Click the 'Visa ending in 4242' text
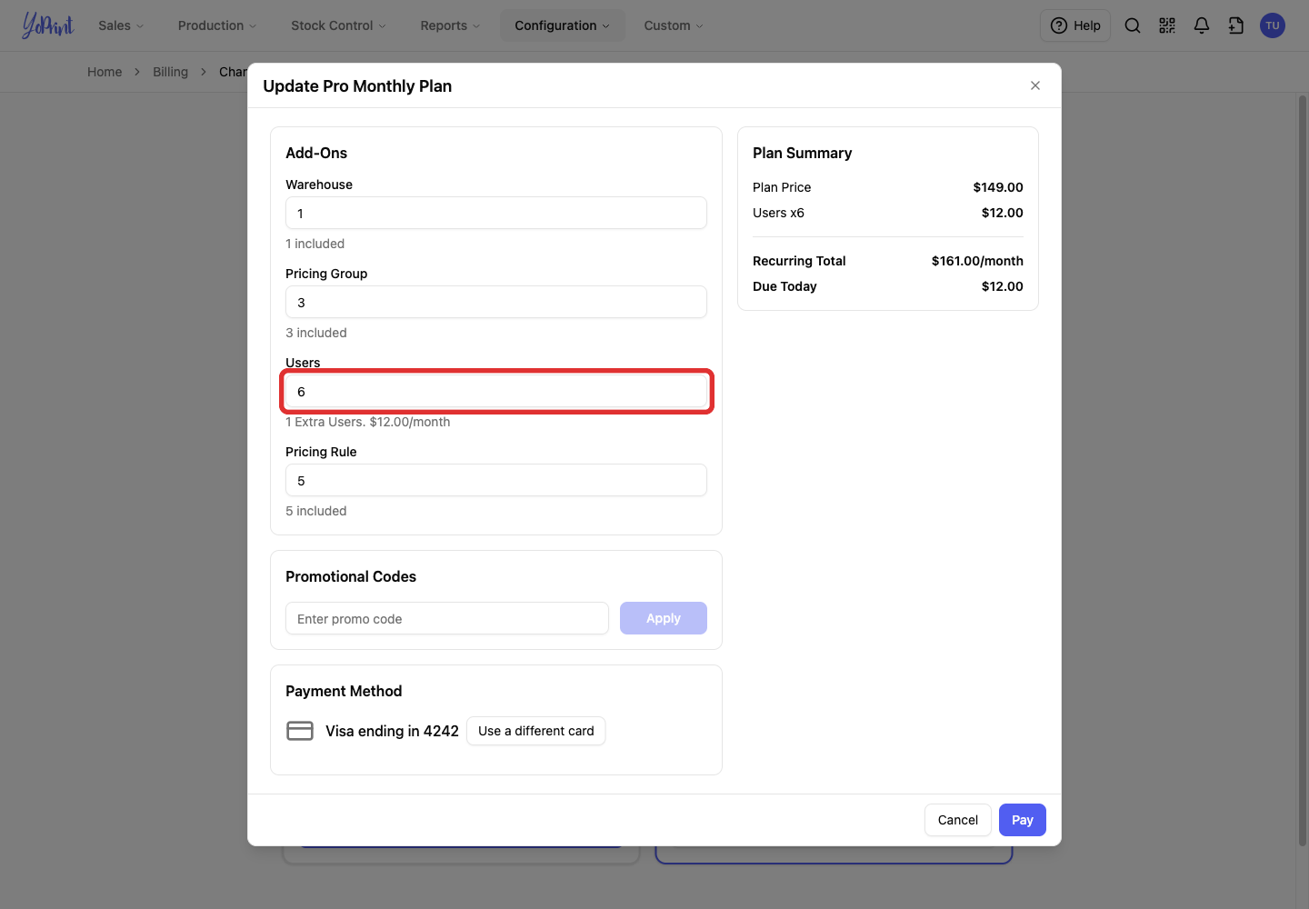Screen dimensions: 1309x909 pos(392,731)
